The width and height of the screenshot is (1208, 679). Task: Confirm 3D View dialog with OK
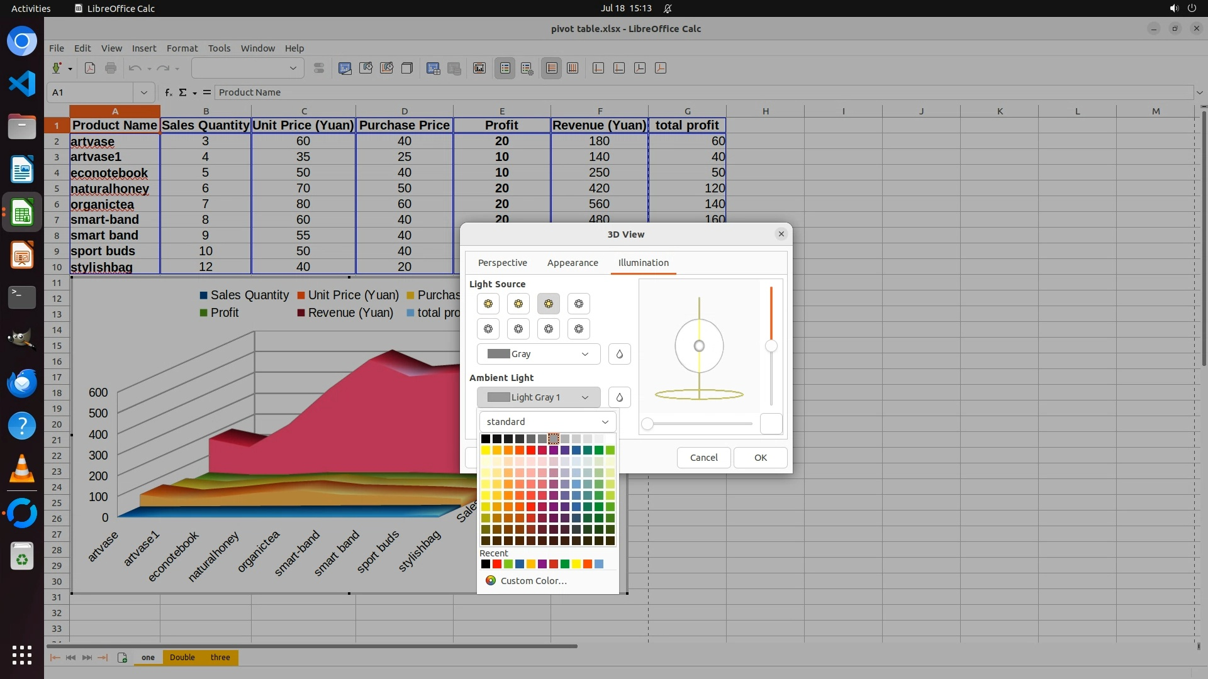pyautogui.click(x=760, y=458)
